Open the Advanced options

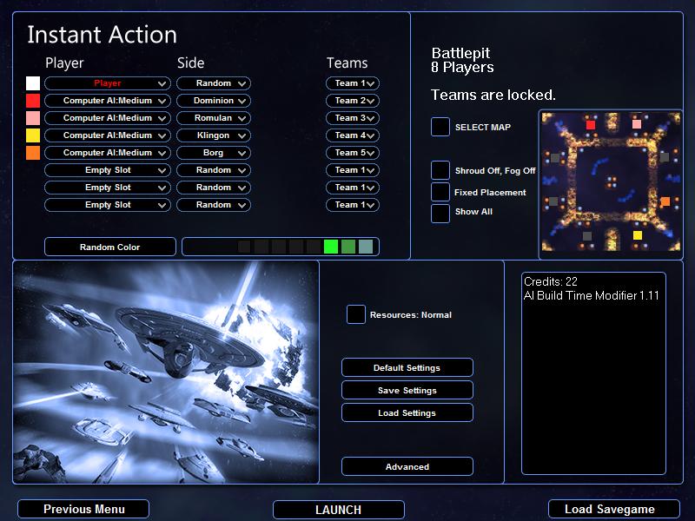[407, 466]
